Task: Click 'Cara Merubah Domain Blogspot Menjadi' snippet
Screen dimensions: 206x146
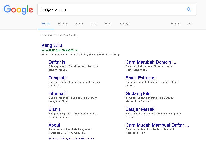Action: pos(150,68)
